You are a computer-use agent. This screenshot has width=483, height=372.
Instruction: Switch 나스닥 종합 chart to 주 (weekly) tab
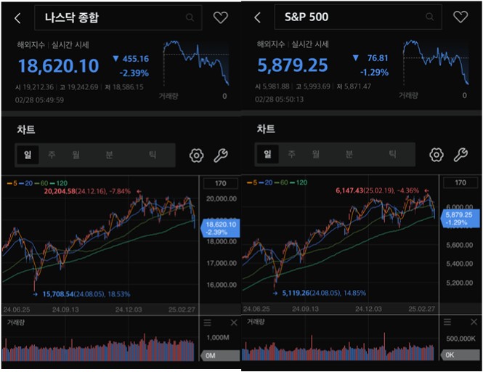pos(52,155)
